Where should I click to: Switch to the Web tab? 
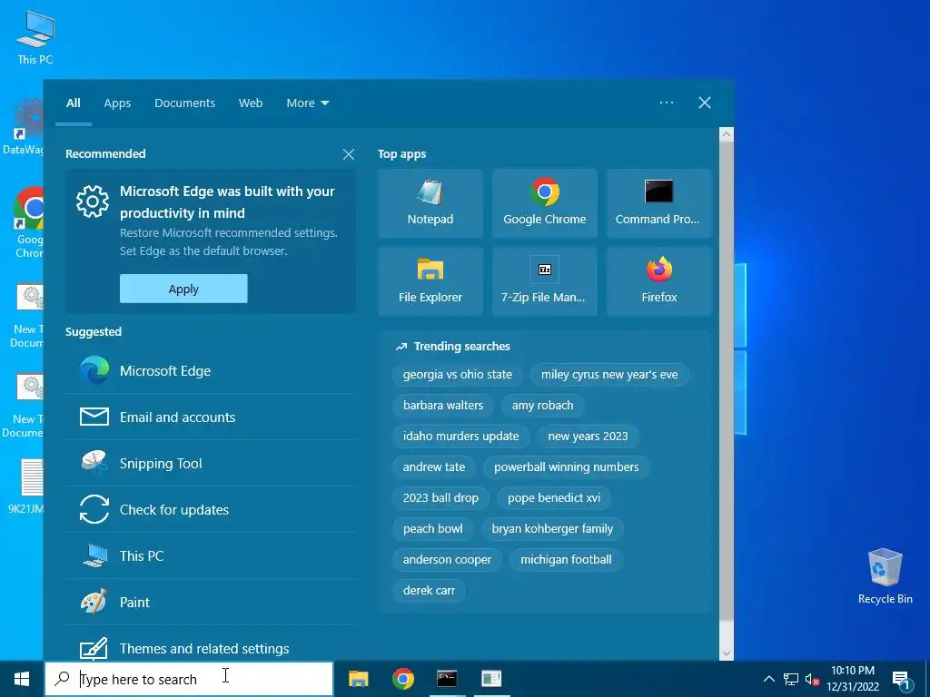coord(251,103)
